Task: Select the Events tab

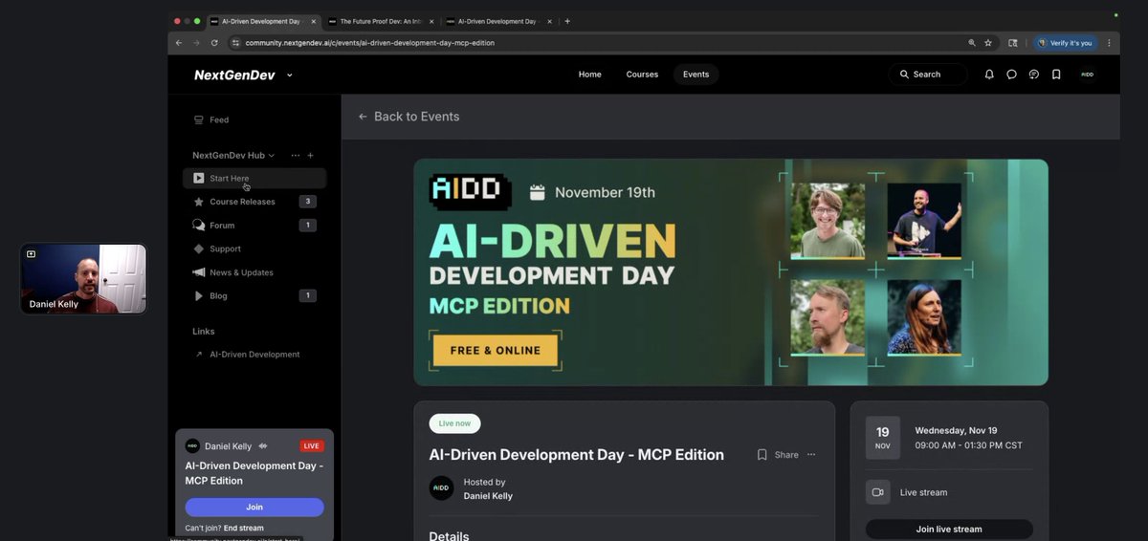Action: tap(695, 75)
